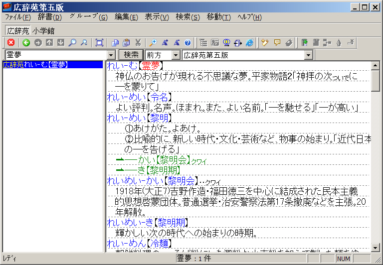This screenshot has width=383, height=265.
Task: Open the 辞書(D) menu
Action: [x=50, y=17]
